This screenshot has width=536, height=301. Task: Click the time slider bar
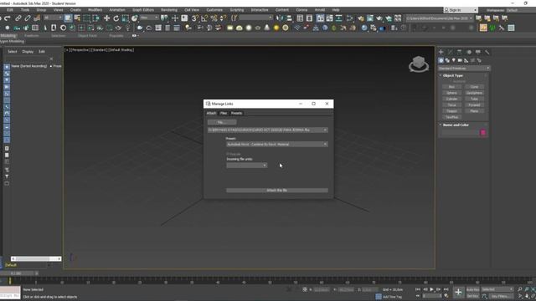18,273
